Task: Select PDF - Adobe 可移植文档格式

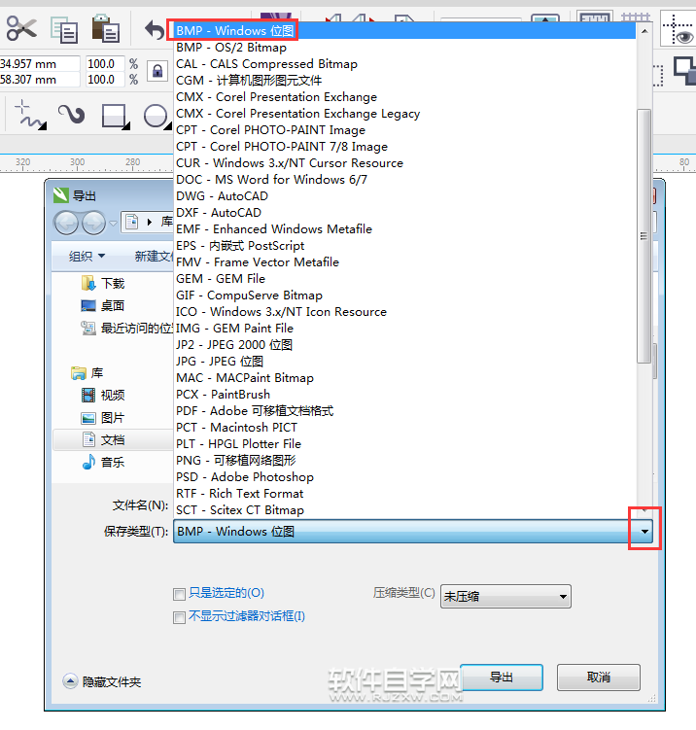Action: pyautogui.click(x=404, y=411)
